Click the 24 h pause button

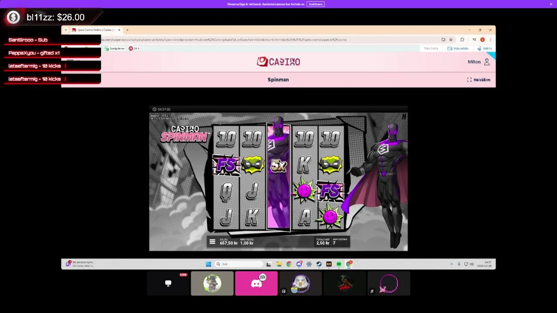tap(134, 48)
